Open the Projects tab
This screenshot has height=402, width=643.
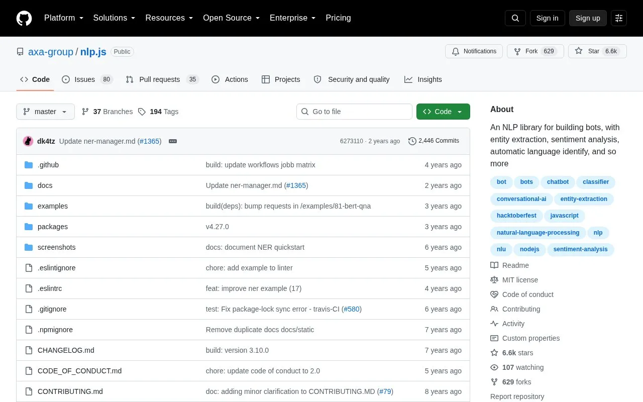(281, 79)
